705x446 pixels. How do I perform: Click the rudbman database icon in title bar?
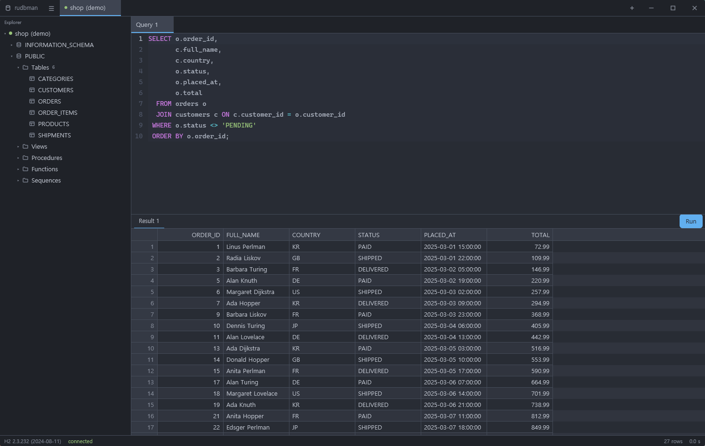(8, 8)
